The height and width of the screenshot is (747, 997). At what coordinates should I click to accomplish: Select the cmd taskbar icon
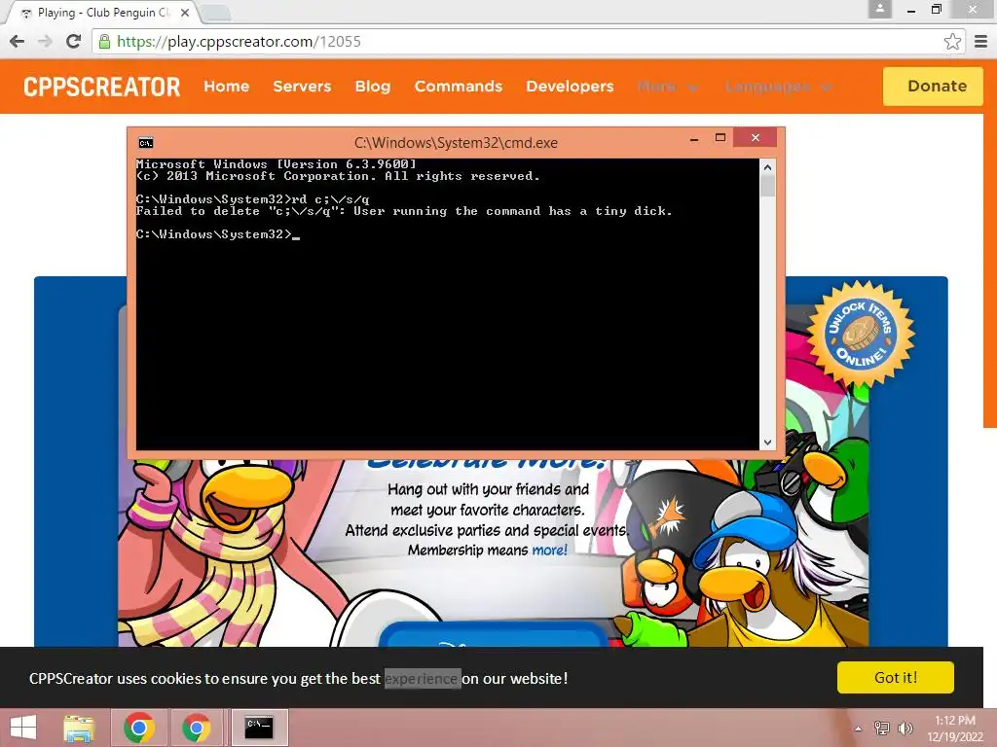pyautogui.click(x=259, y=728)
